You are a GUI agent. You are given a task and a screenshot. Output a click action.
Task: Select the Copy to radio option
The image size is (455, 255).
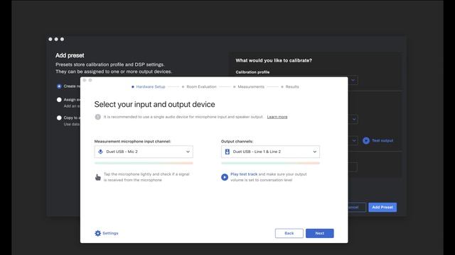click(x=59, y=118)
